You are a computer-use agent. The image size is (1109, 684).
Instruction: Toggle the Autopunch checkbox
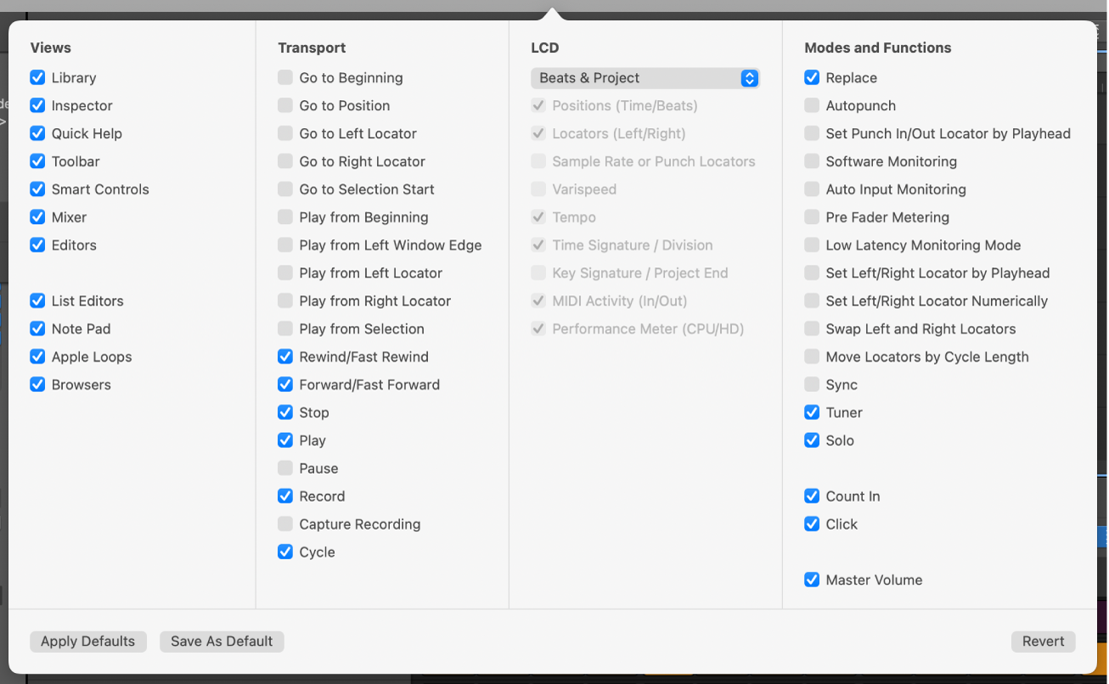pos(812,106)
